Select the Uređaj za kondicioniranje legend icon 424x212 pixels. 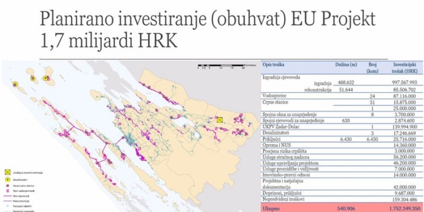pos(8,172)
